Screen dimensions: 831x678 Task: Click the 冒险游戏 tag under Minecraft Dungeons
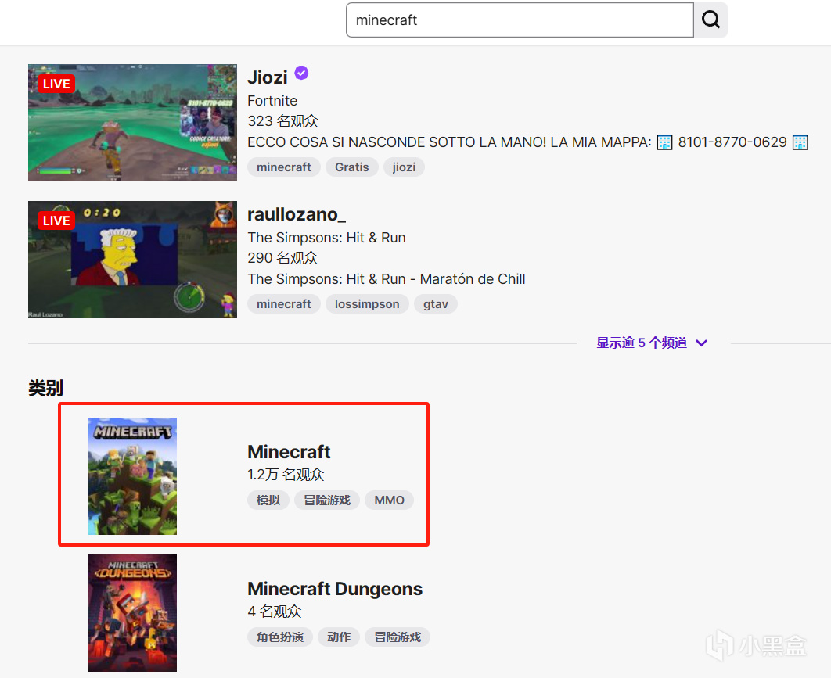click(x=398, y=637)
